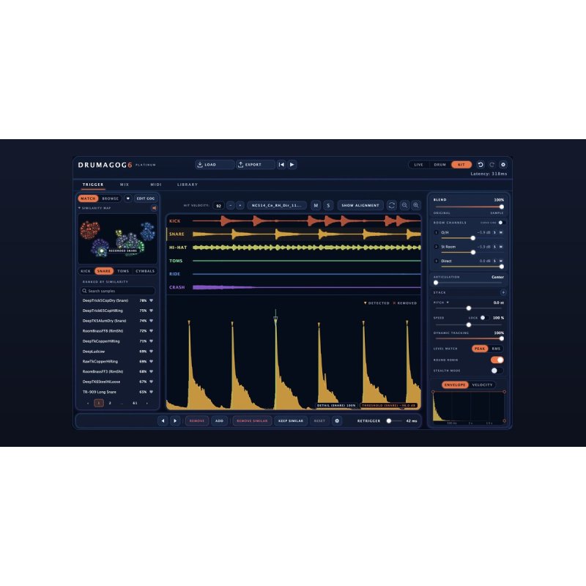Image resolution: width=586 pixels, height=586 pixels.
Task: Open the NCS14 sample name dropdown
Action: coord(277,205)
